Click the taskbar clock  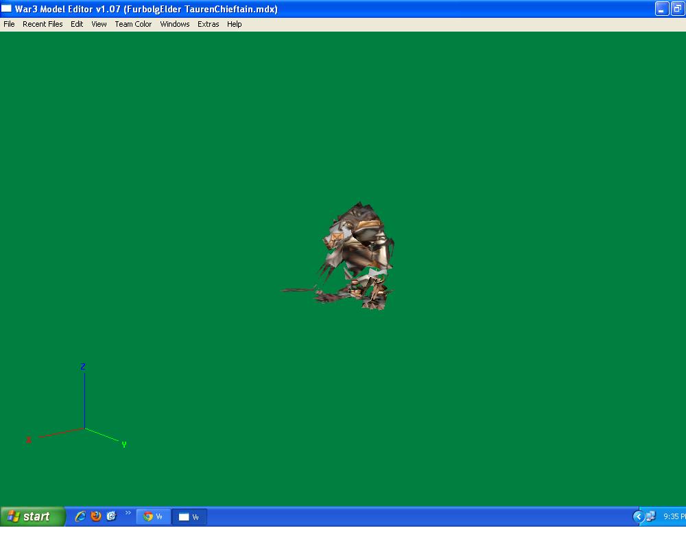[x=674, y=516]
